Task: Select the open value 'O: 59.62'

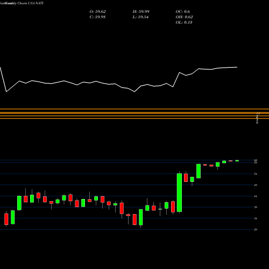Action: 97,12
